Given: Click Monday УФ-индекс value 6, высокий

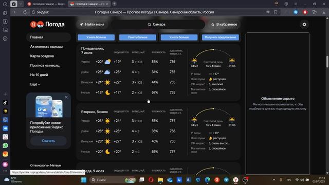Looking at the screenshot, I should click(x=216, y=84).
